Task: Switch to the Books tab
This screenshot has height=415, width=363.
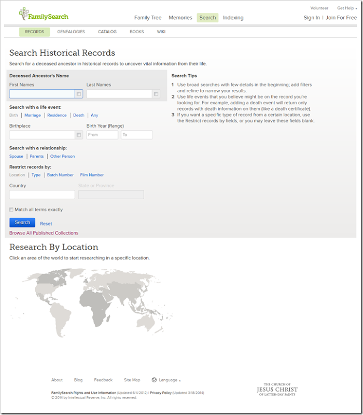Action: pyautogui.click(x=137, y=32)
